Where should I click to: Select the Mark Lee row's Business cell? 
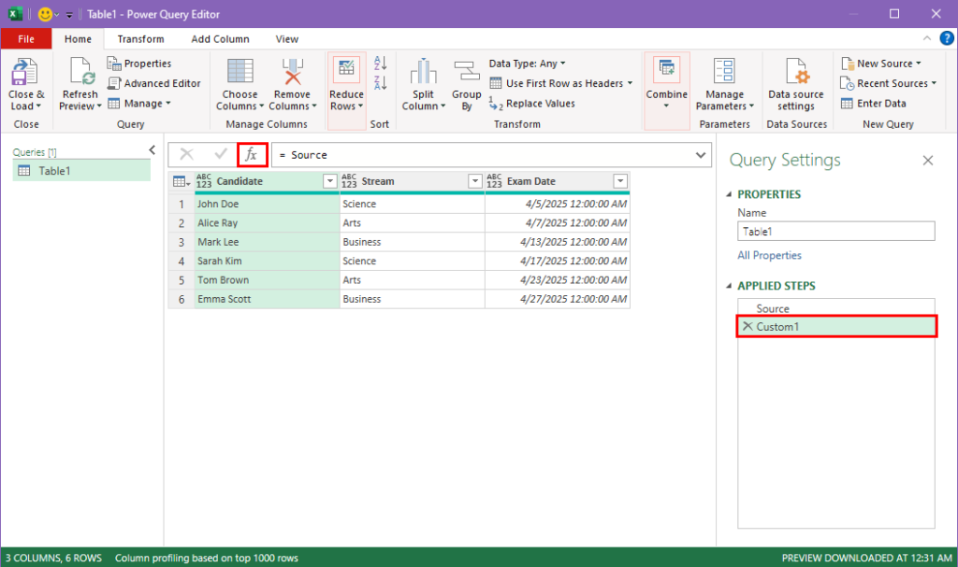(x=413, y=242)
